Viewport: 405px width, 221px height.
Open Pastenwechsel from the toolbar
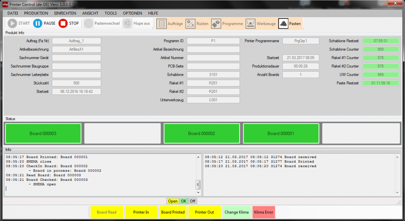tap(88, 23)
